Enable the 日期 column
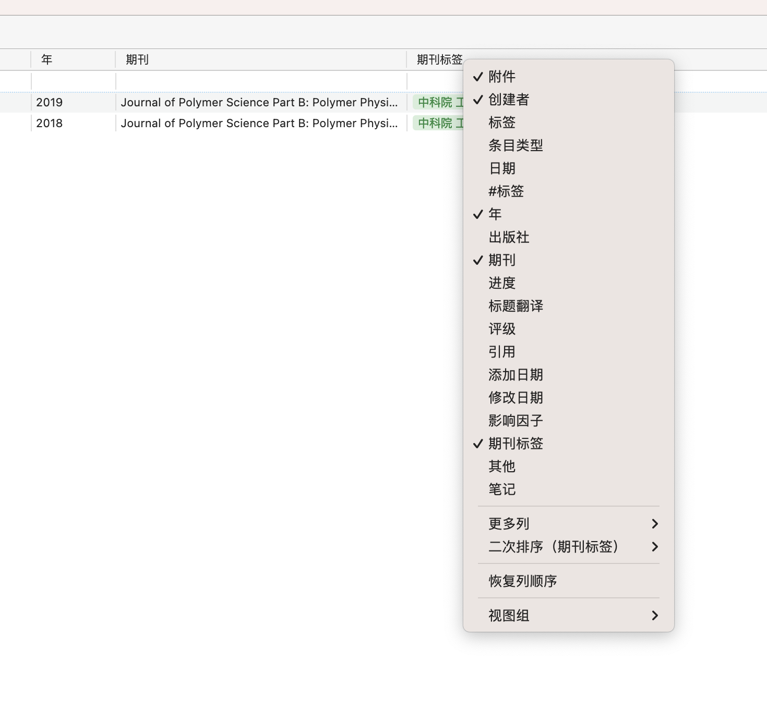The height and width of the screenshot is (712, 767). pos(569,168)
